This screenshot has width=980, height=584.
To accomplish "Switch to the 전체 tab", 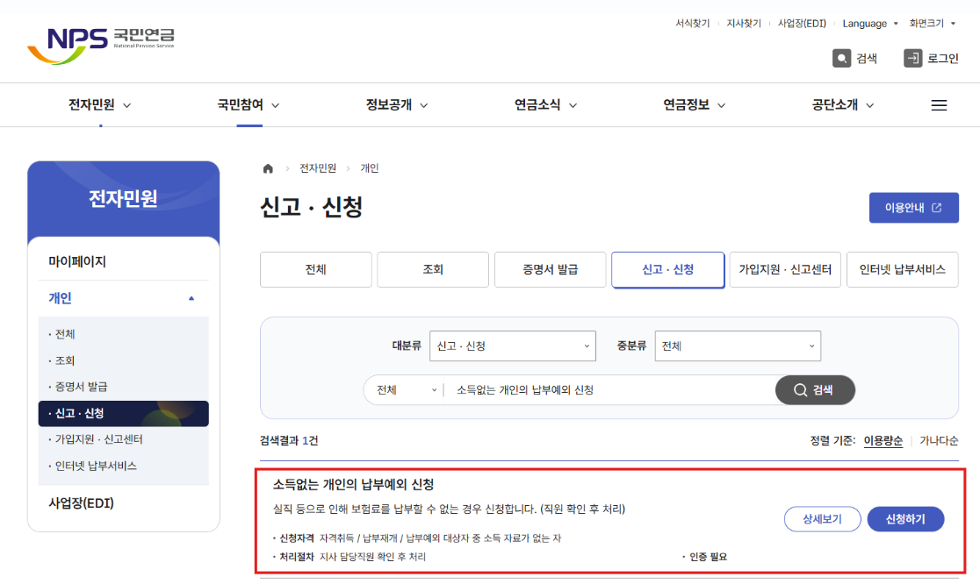I will [x=315, y=269].
